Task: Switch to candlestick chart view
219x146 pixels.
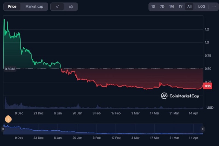Action: 71,7
